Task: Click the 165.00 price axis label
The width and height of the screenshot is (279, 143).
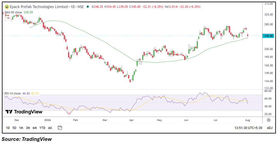Action: pos(269,65)
